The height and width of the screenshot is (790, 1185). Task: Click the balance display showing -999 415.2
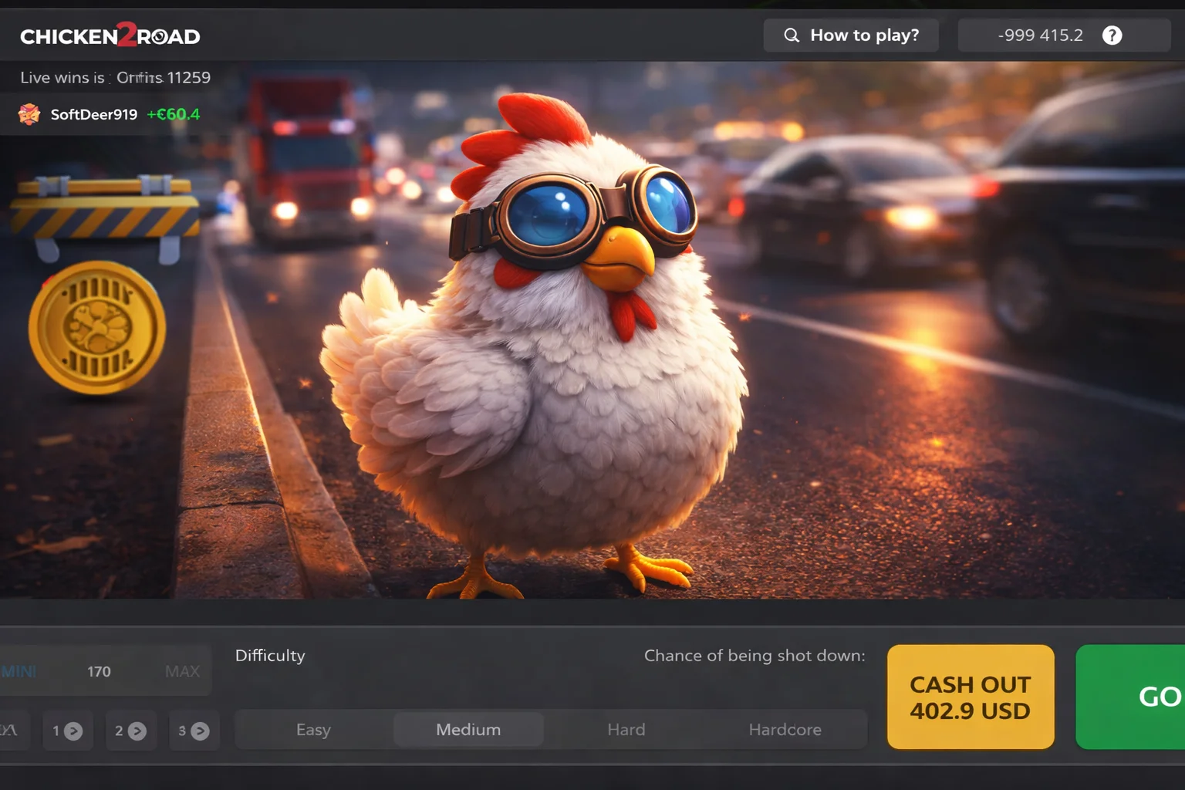(x=1041, y=35)
